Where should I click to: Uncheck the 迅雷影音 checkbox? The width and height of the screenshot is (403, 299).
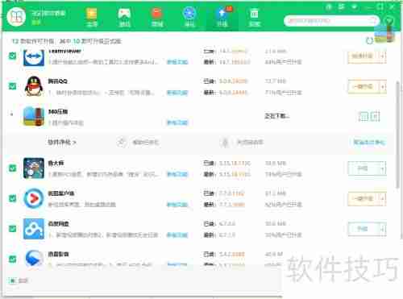(x=12, y=259)
